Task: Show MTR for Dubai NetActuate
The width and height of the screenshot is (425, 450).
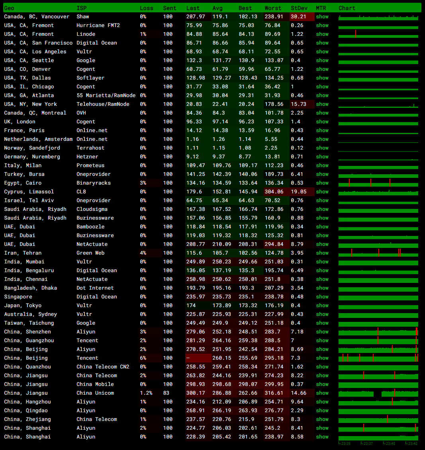Action: 322,244
